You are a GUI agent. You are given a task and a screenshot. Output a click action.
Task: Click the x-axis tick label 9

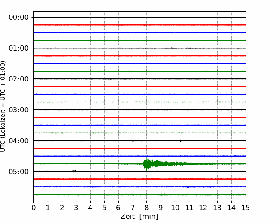click(x=161, y=208)
